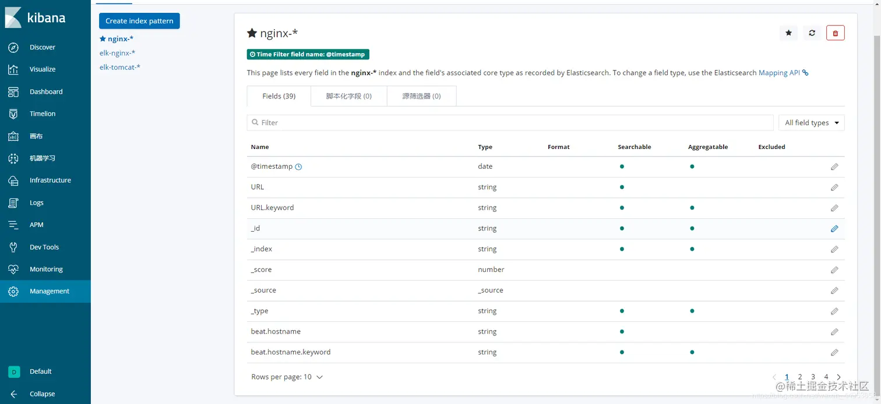Edit the _type field pencil icon
Image resolution: width=881 pixels, height=404 pixels.
[x=834, y=311]
